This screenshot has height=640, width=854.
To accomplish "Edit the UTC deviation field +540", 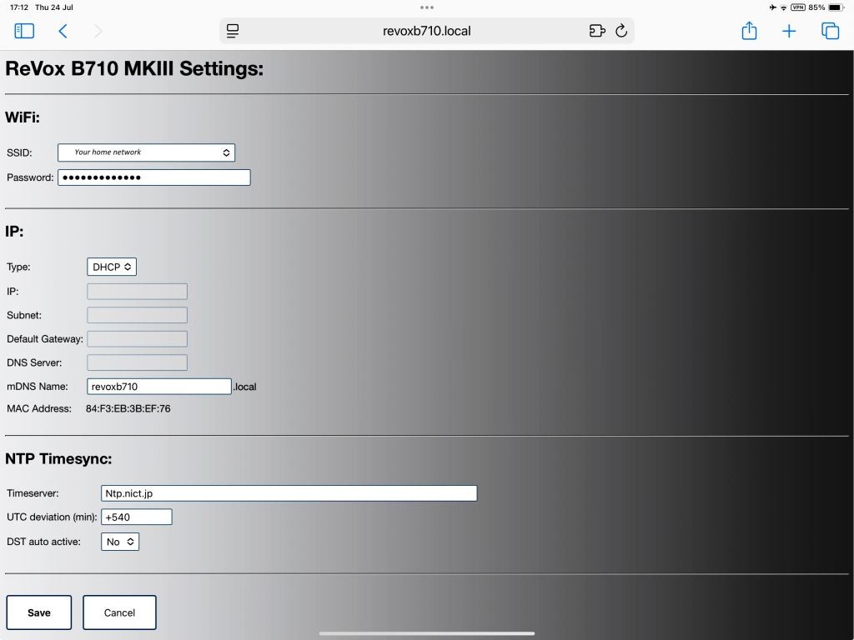I will (136, 517).
